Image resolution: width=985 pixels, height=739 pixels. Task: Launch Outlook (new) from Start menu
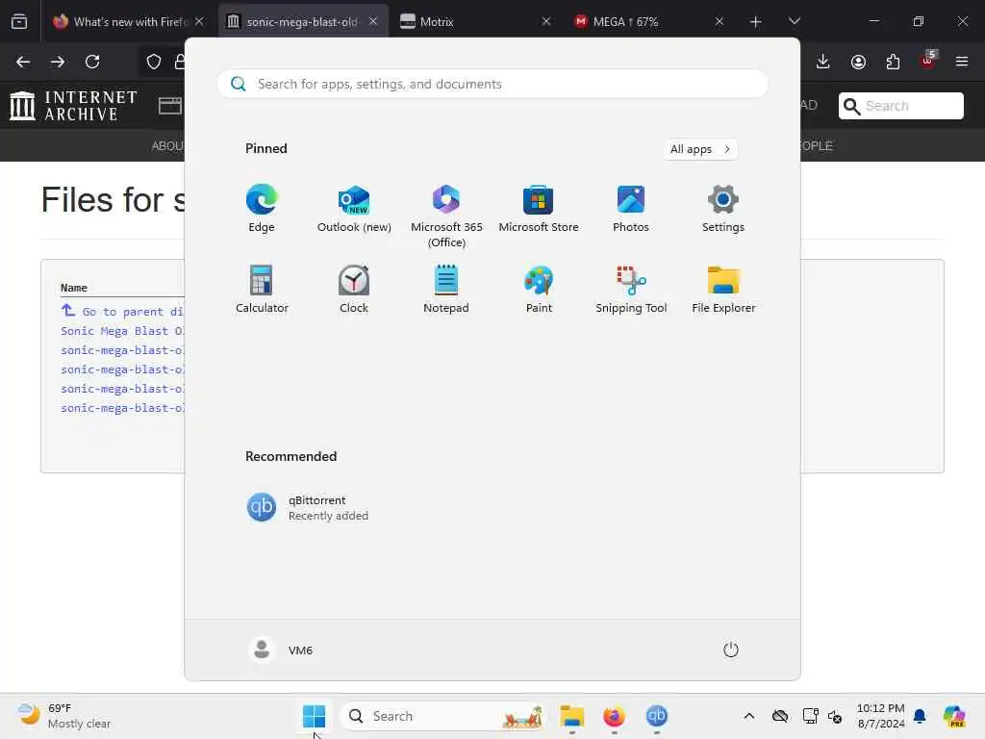click(354, 209)
